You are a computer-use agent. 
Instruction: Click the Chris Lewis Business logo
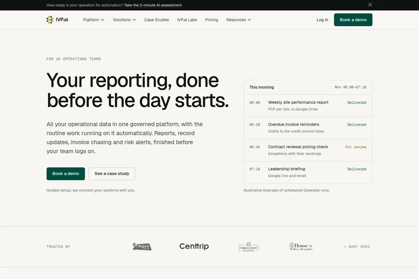click(x=248, y=247)
